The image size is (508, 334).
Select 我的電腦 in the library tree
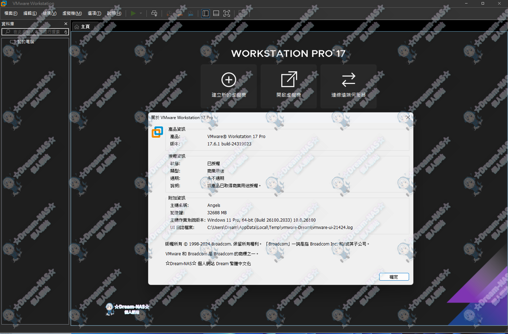25,42
